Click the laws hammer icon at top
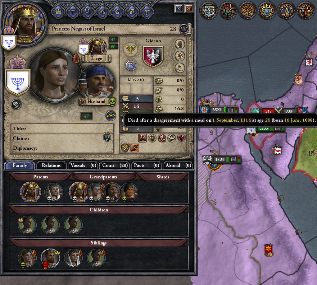This screenshot has width=317, height=285. pos(73,11)
